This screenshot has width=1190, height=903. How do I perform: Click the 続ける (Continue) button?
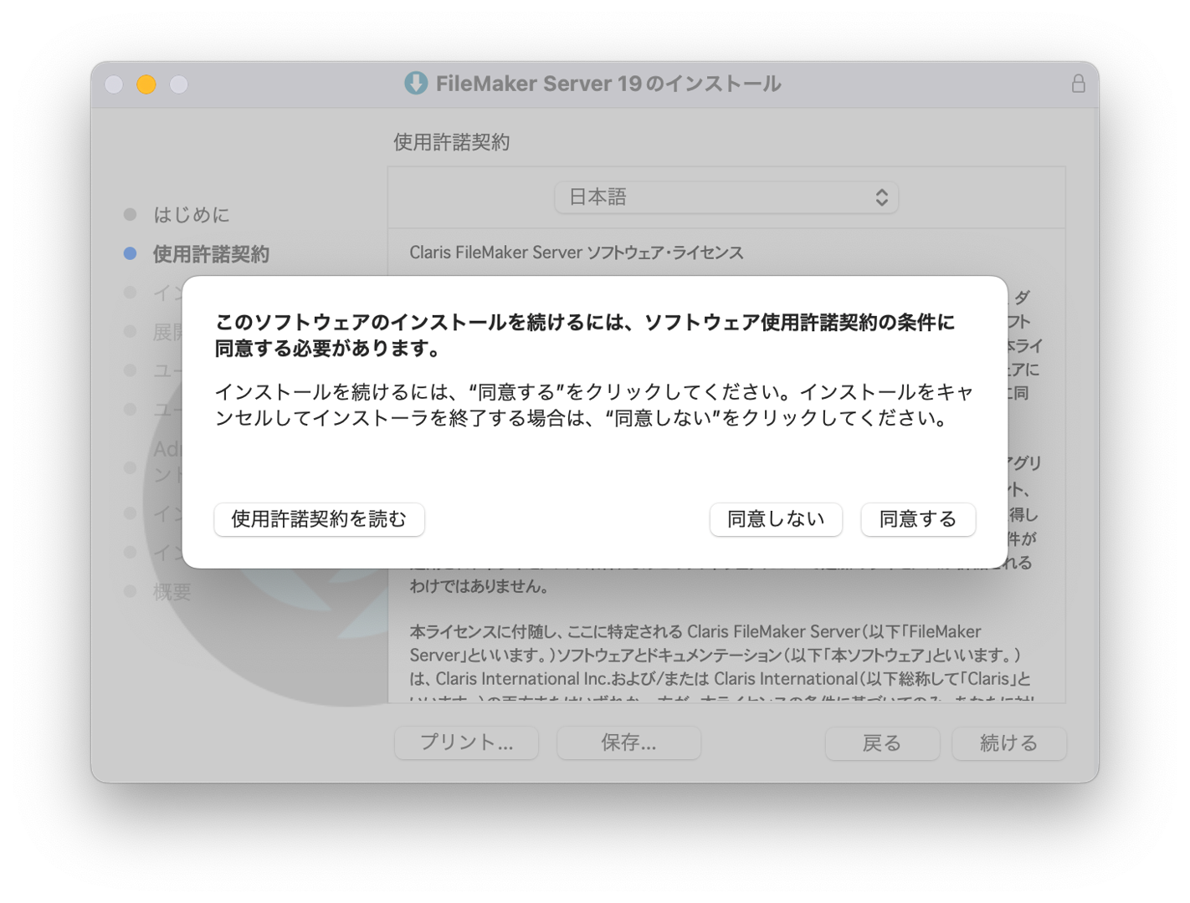pos(1009,743)
